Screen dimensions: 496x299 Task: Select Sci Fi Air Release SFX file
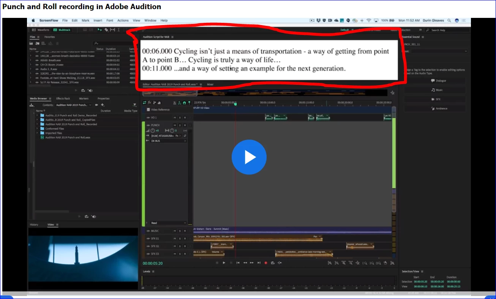coord(59,82)
